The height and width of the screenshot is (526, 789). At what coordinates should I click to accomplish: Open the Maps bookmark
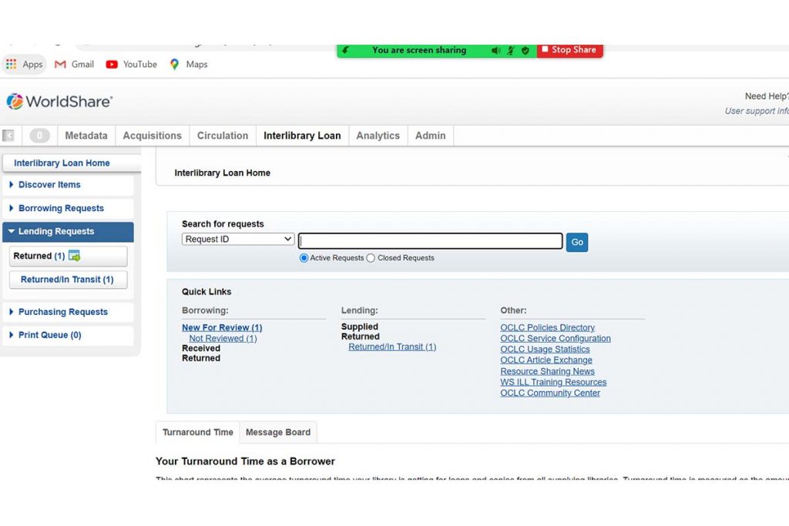coord(189,64)
